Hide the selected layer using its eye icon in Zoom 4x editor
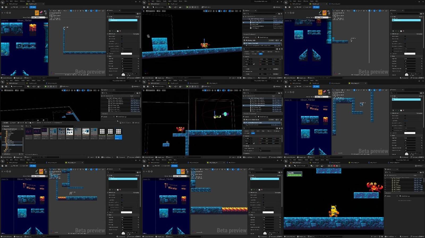The height and width of the screenshot is (238, 425). (x=109, y=20)
